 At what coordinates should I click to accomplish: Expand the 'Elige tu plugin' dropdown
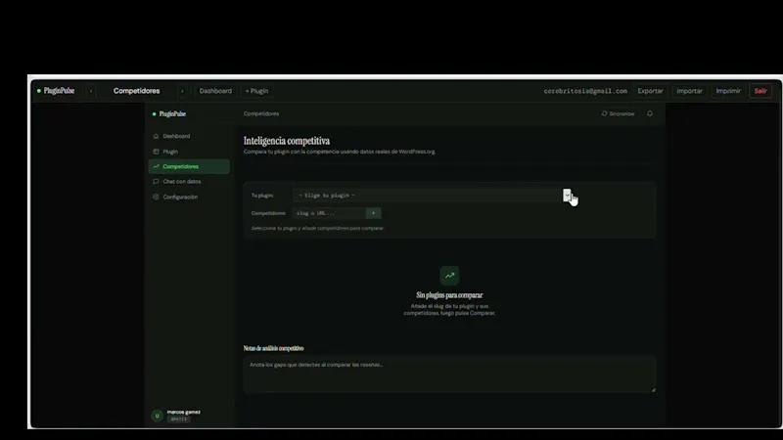tap(433, 196)
